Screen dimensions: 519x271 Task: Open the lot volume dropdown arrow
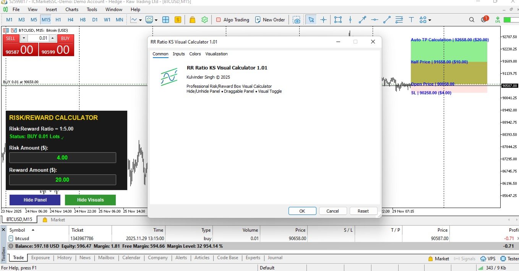point(24,38)
